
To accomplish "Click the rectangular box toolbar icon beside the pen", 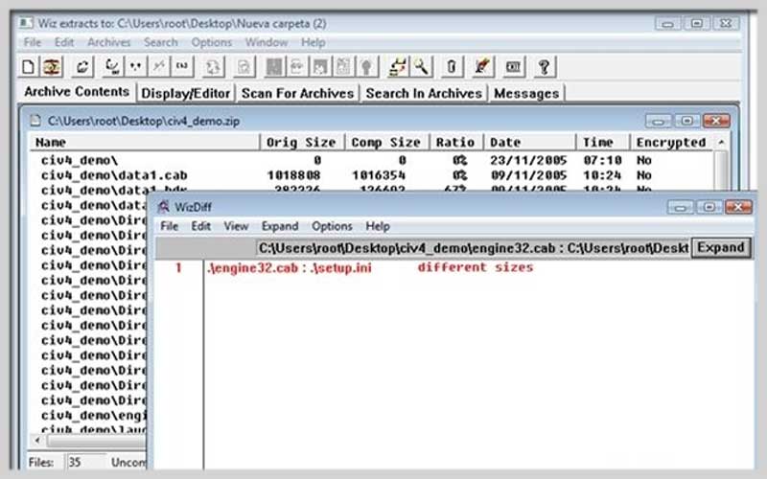I will 513,66.
